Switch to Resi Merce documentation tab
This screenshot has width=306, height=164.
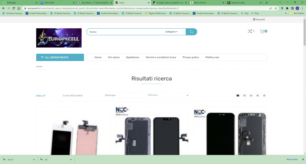[95, 3]
